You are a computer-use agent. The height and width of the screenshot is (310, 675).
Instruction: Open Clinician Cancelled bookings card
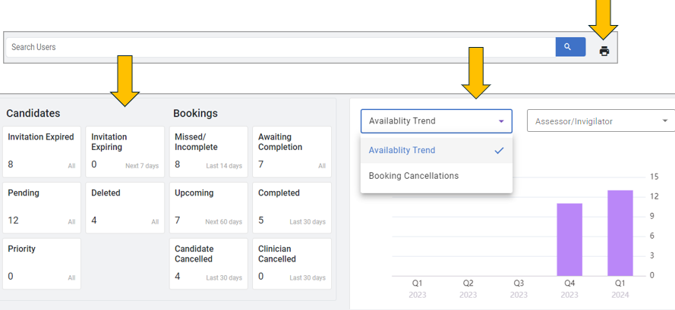(x=292, y=263)
